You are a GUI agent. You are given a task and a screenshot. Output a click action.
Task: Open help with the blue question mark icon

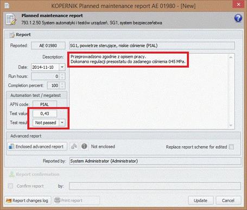(x=238, y=18)
